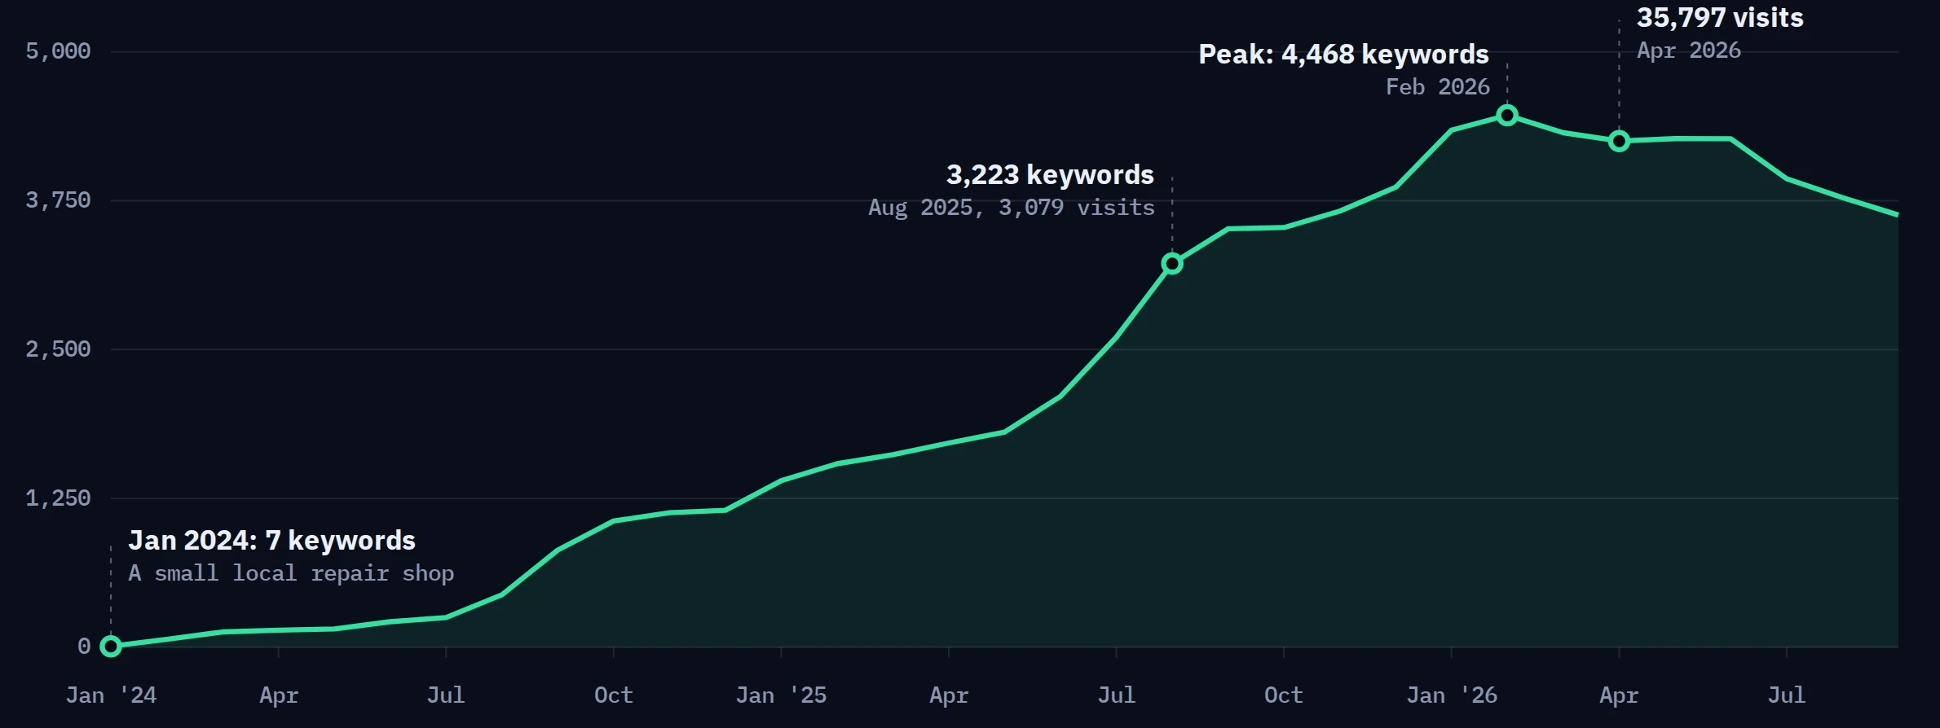Click the "35,797 visits" annotation heading

[1720, 18]
